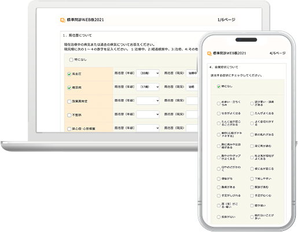Click the orange logo icon in laptop header
The width and height of the screenshot is (298, 232).
(x=62, y=20)
